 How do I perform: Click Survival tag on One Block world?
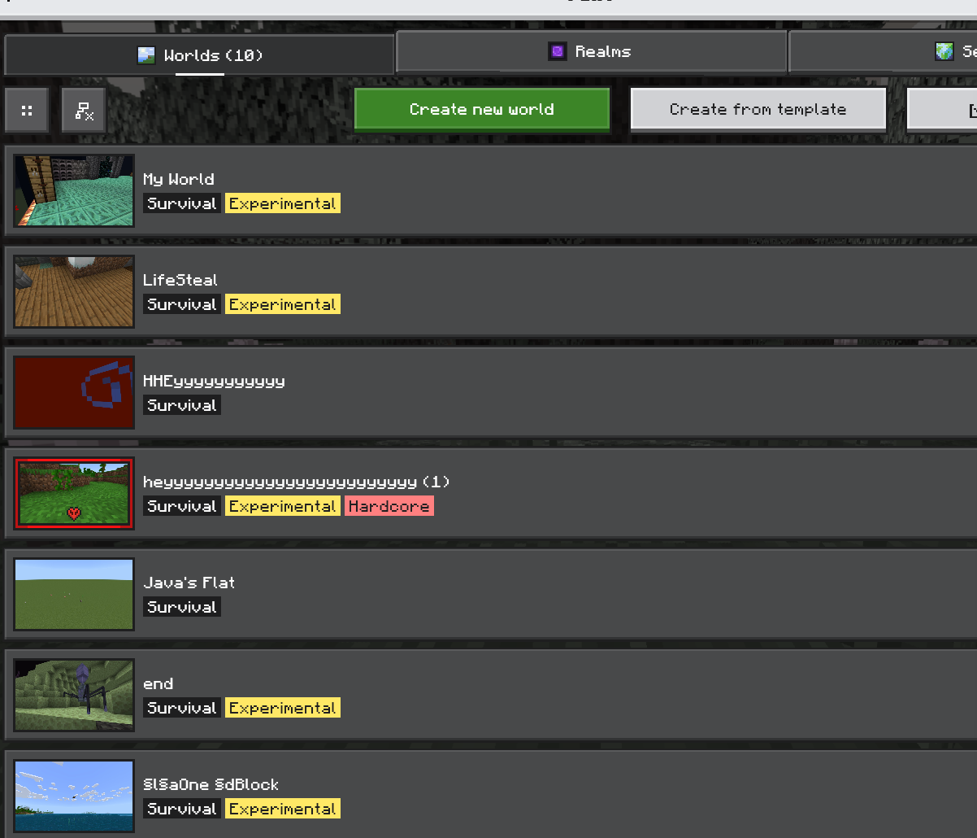coord(182,809)
